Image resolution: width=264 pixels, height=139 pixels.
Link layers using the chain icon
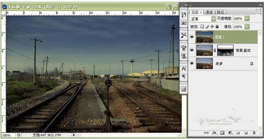click(206, 133)
